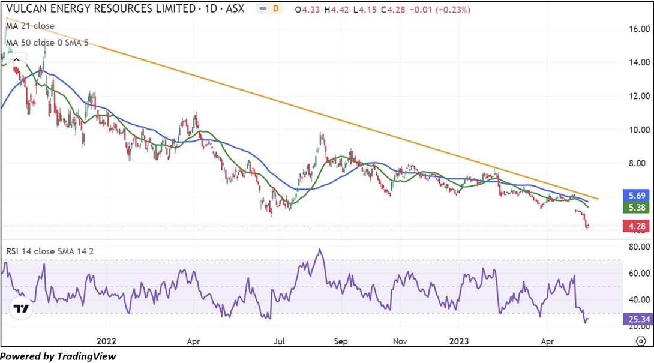The image size is (654, 363).
Task: Click the orange D market status badge
Action: pyautogui.click(x=275, y=9)
